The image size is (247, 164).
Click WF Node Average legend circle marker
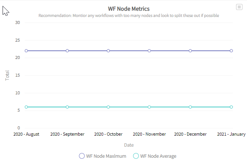pos(136,156)
